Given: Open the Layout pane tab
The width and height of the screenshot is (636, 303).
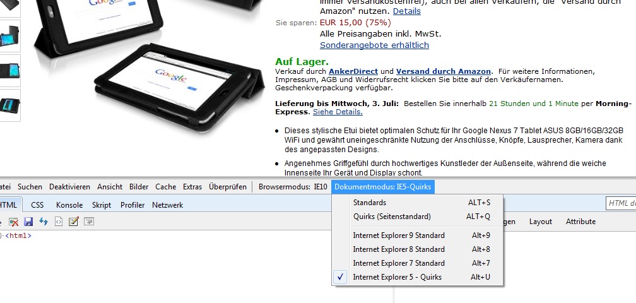Looking at the screenshot, I should (x=540, y=222).
